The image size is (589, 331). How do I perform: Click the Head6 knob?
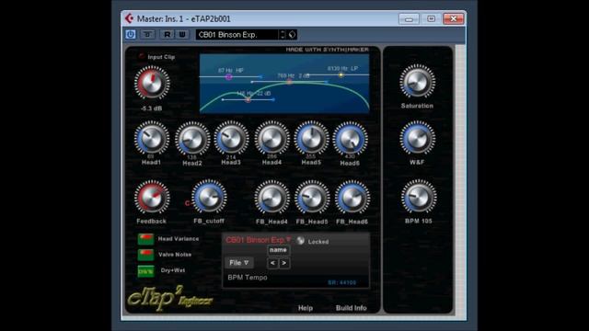tap(350, 139)
